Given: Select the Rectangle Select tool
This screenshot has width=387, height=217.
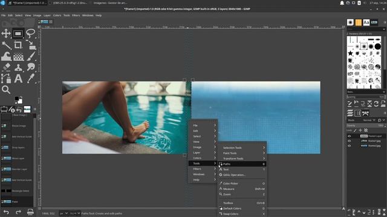Looking at the screenshot, I should coord(18,34).
